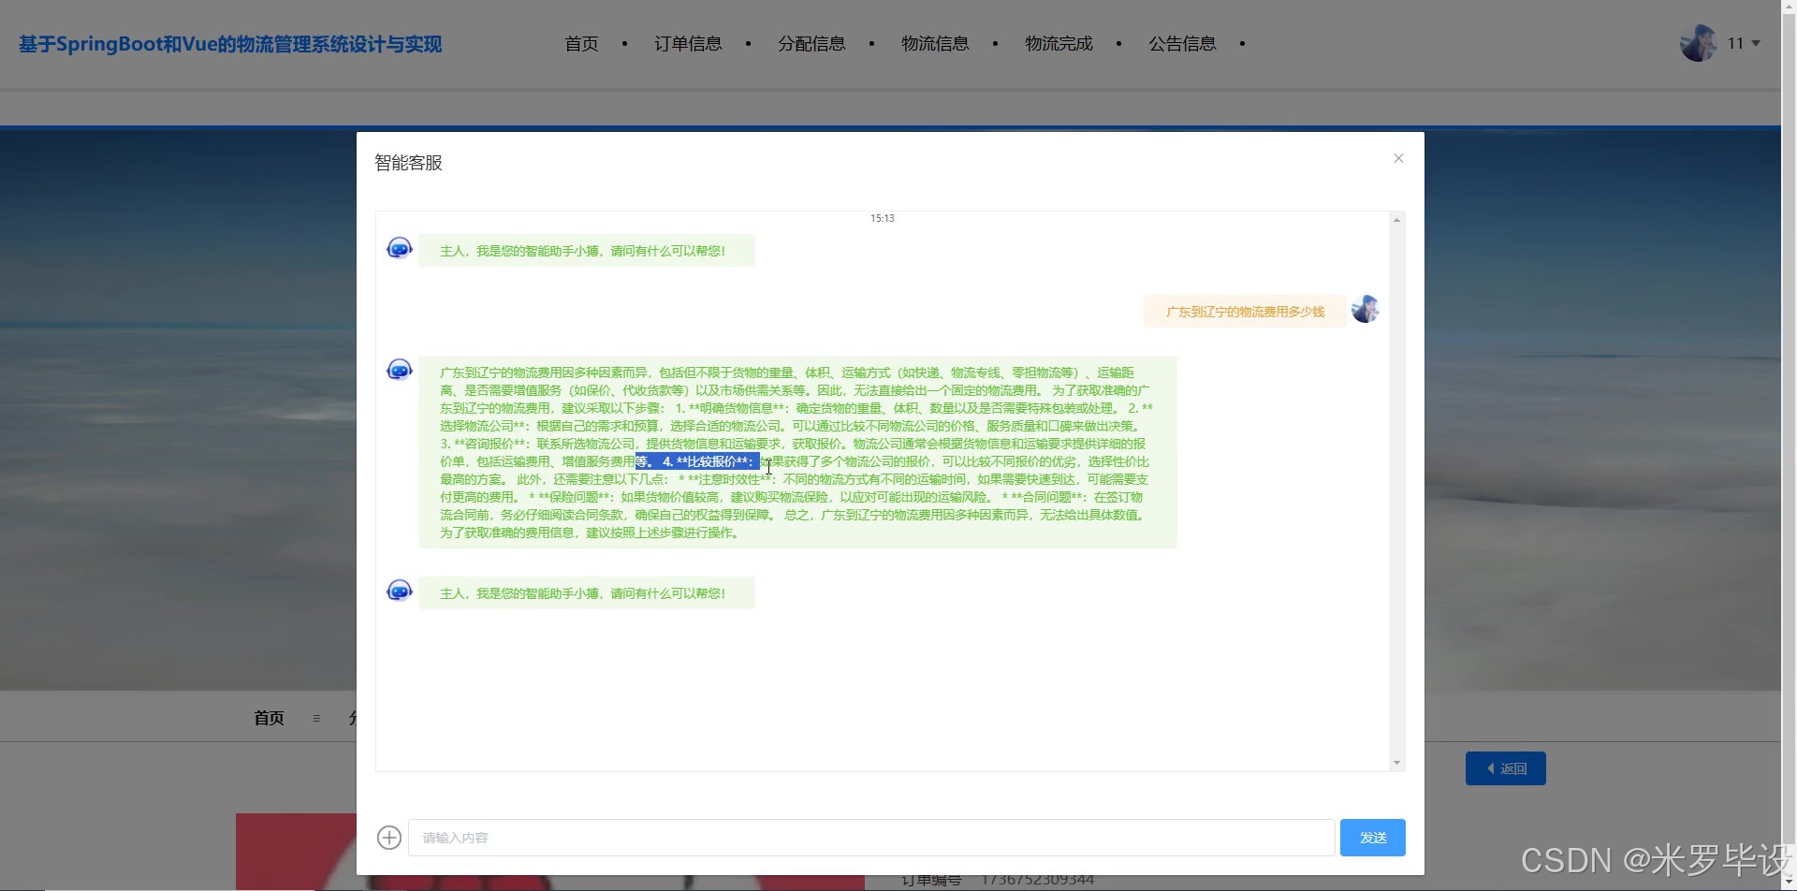Click the robot avatar beside the first greeting
1797x891 pixels.
[x=400, y=248]
